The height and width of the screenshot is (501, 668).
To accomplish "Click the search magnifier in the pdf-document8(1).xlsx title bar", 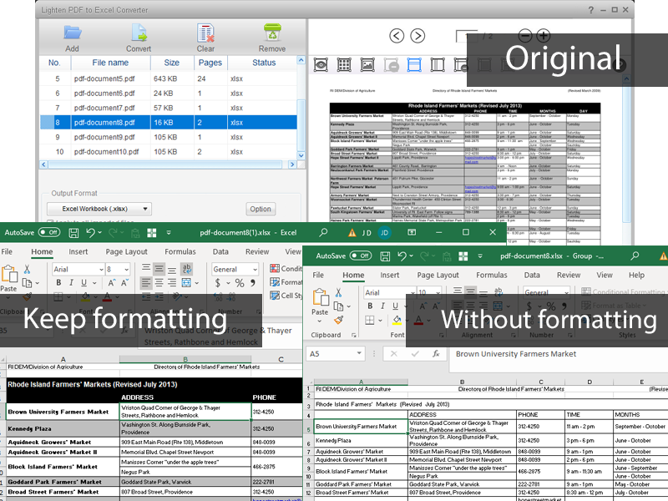I will [x=323, y=232].
